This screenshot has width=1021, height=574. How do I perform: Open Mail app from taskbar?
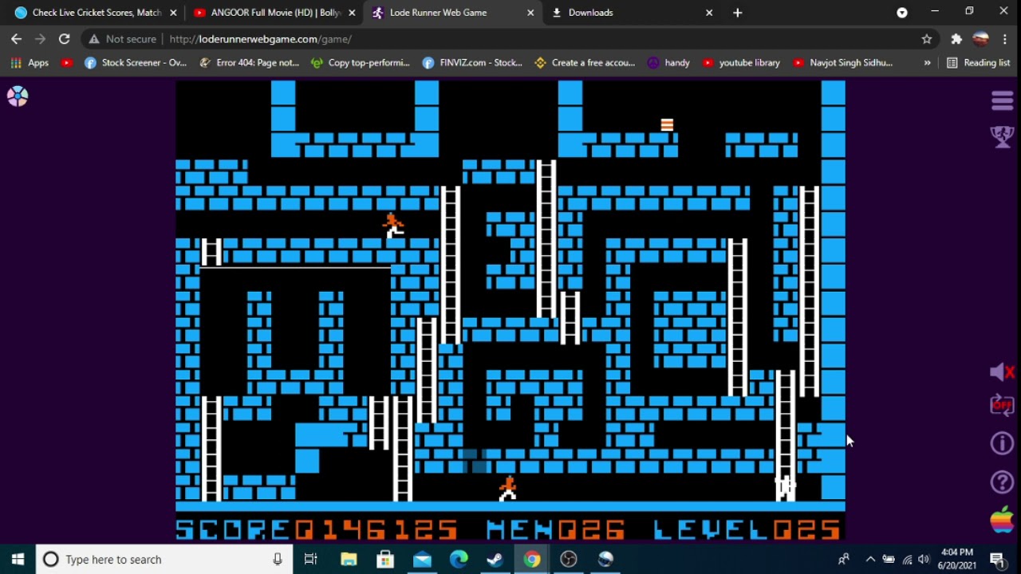[x=422, y=560]
